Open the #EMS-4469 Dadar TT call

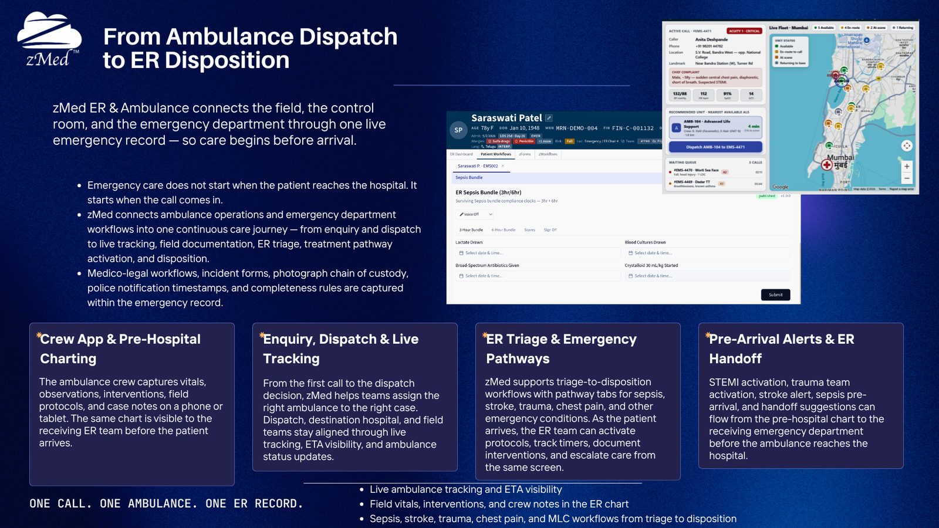click(715, 184)
